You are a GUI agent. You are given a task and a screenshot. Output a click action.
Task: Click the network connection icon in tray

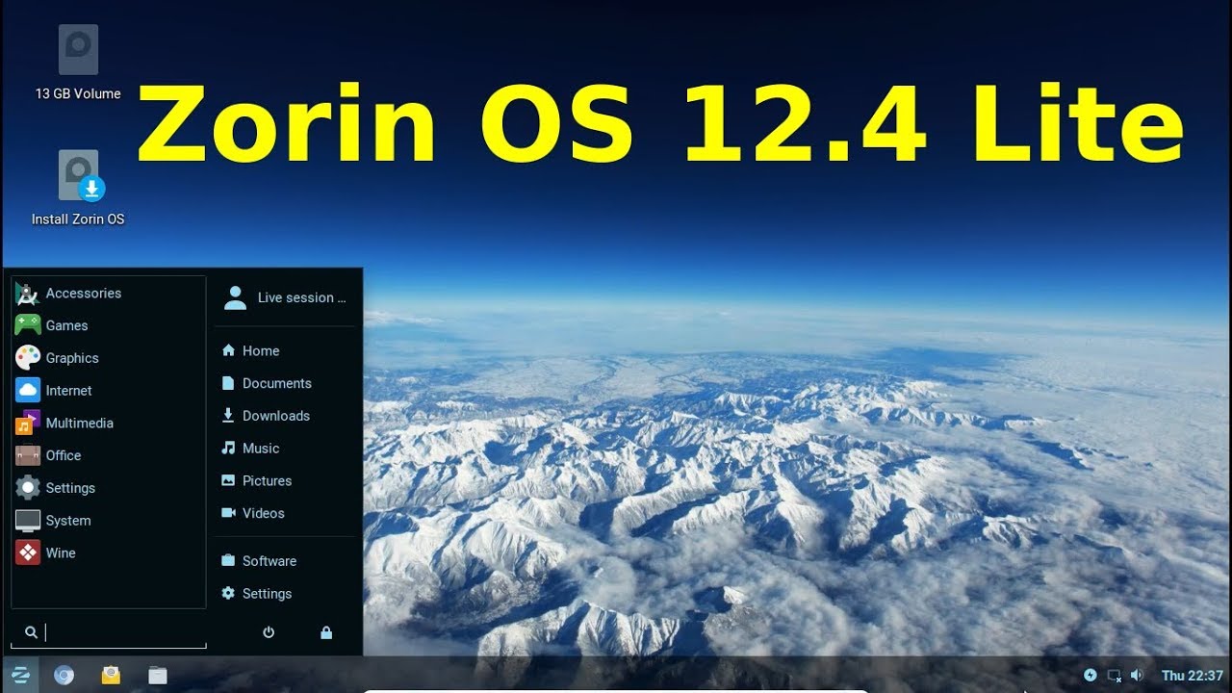click(x=1115, y=676)
